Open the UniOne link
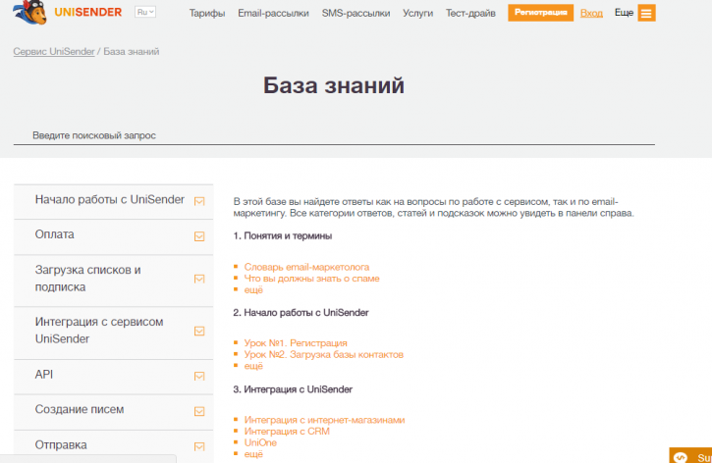The width and height of the screenshot is (712, 463). tap(260, 442)
